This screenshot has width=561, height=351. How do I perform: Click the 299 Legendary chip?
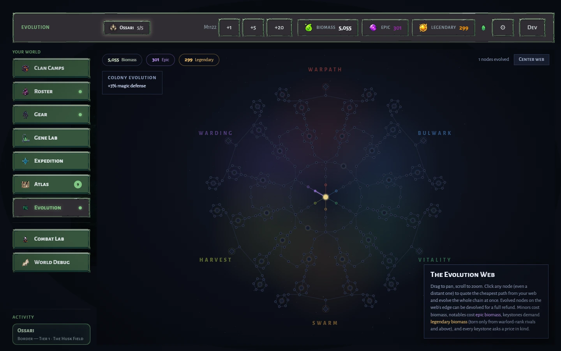coord(199,60)
